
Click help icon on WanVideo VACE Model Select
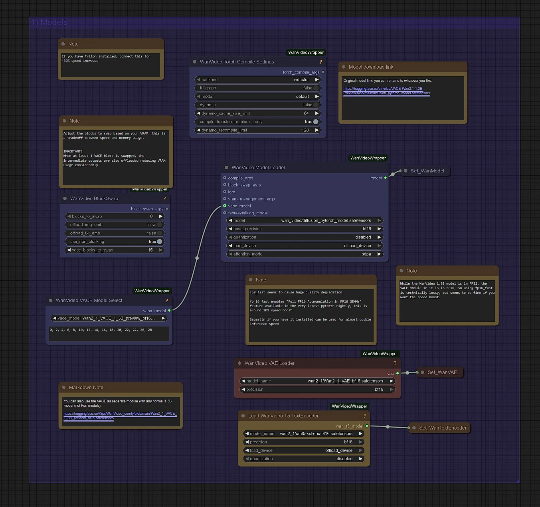pyautogui.click(x=167, y=301)
